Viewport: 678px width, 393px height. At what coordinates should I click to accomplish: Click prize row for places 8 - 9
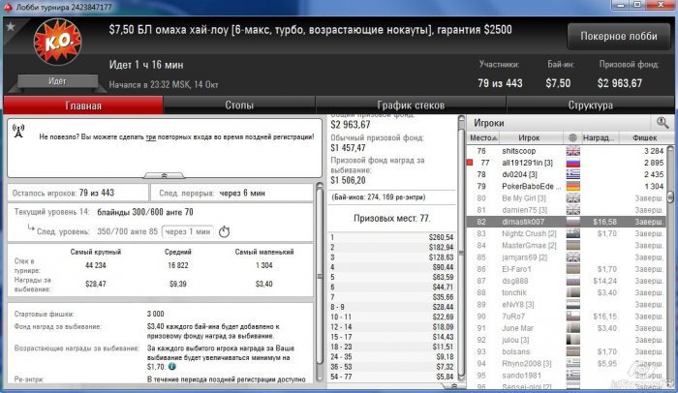pos(391,307)
